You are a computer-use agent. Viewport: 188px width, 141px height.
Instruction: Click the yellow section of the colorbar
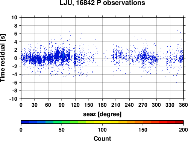[x=102, y=122]
